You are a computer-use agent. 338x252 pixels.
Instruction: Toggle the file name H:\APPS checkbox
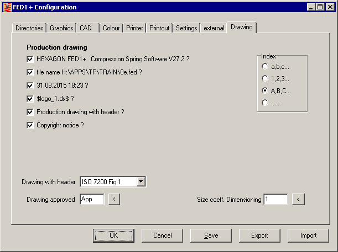coord(30,72)
